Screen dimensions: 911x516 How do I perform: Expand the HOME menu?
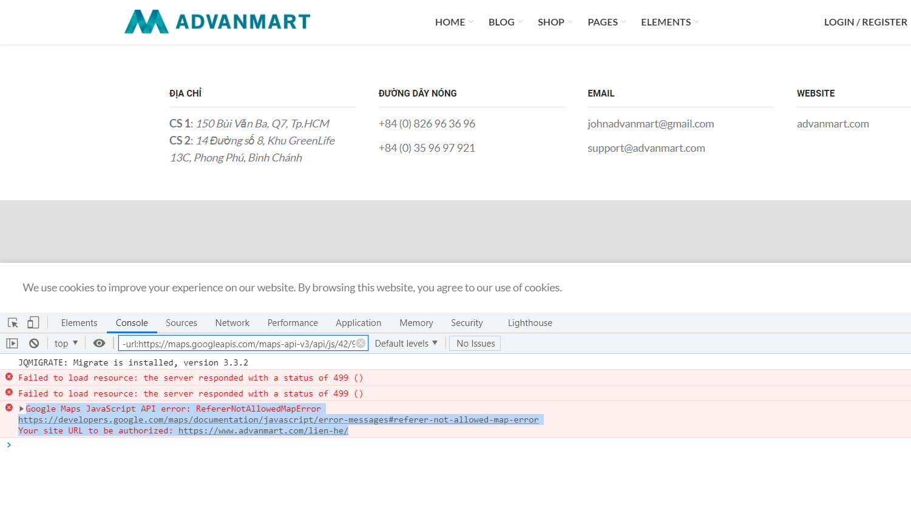click(454, 22)
